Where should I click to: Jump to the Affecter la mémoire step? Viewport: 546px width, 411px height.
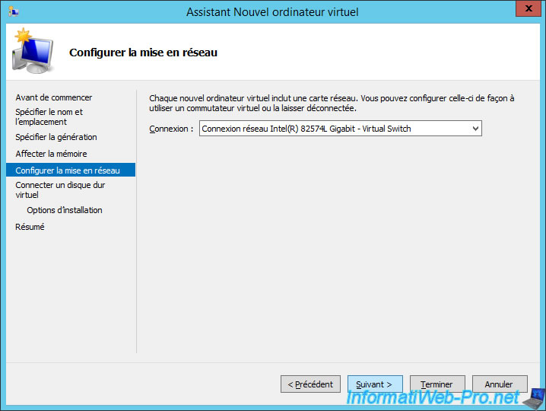click(x=51, y=154)
